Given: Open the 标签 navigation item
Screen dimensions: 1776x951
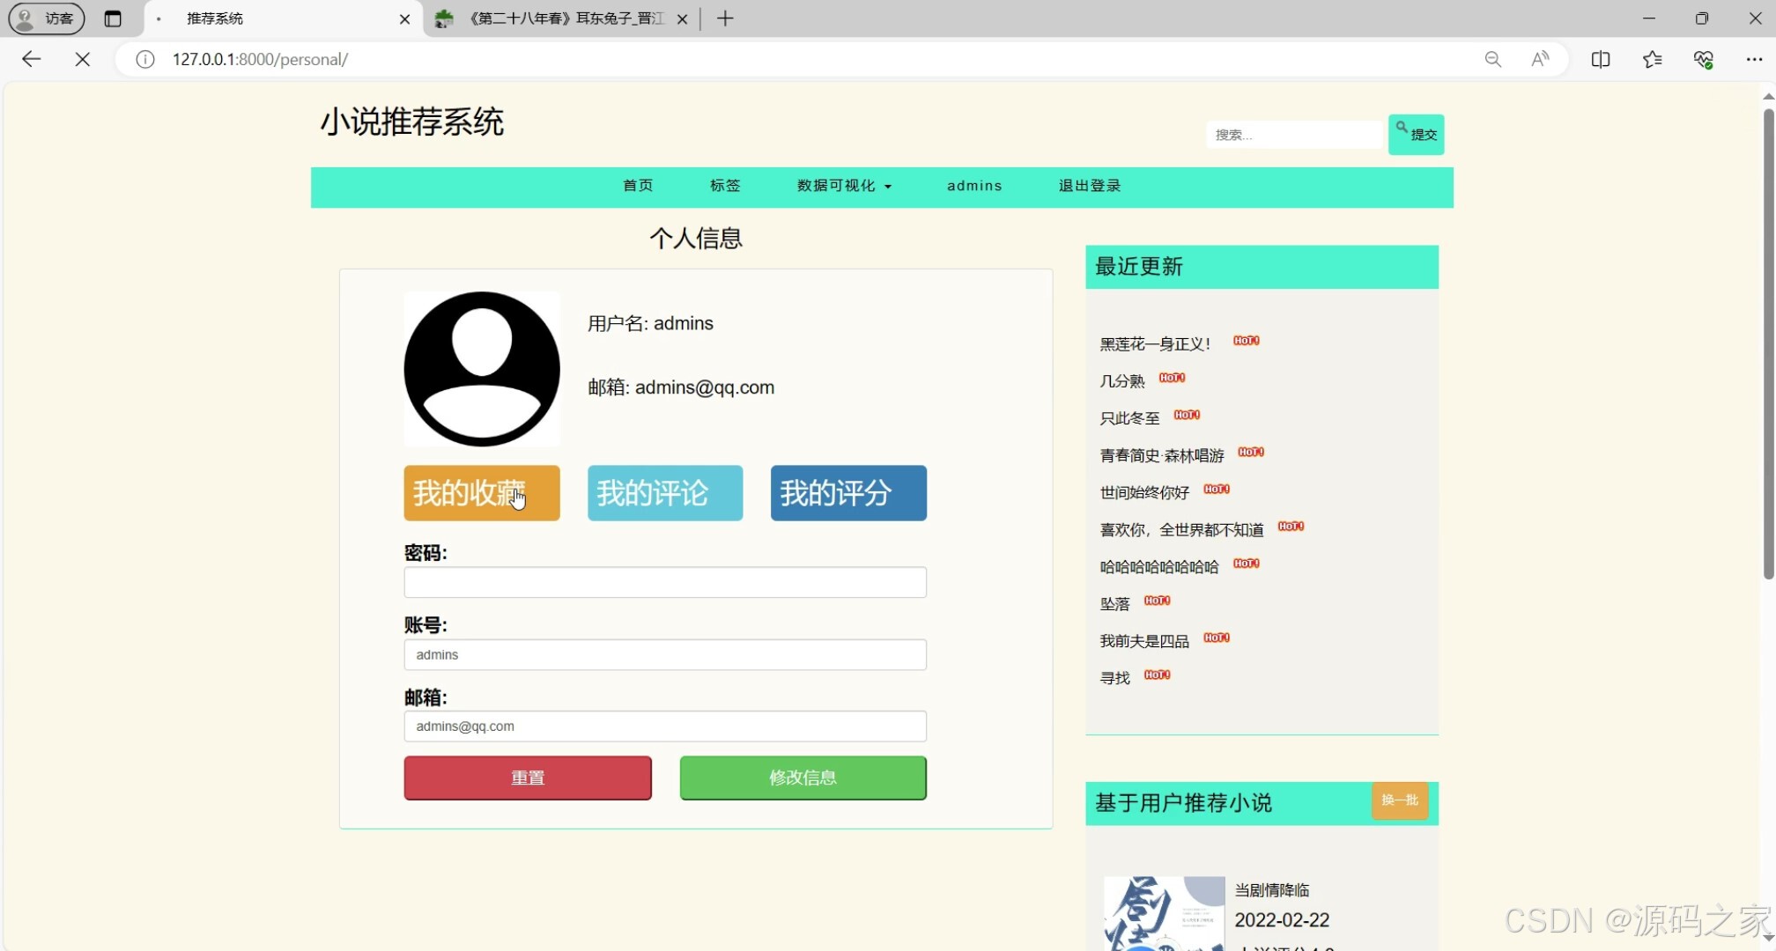Looking at the screenshot, I should click(724, 186).
